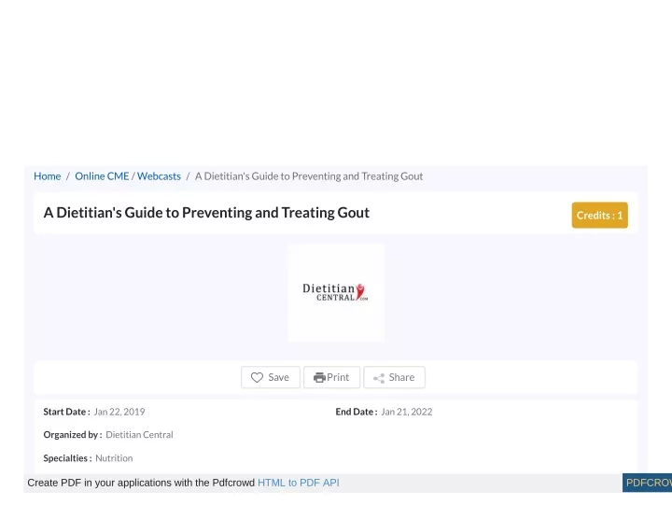Image resolution: width=672 pixels, height=519 pixels.
Task: Click the current page breadcrumb text
Action: (309, 176)
